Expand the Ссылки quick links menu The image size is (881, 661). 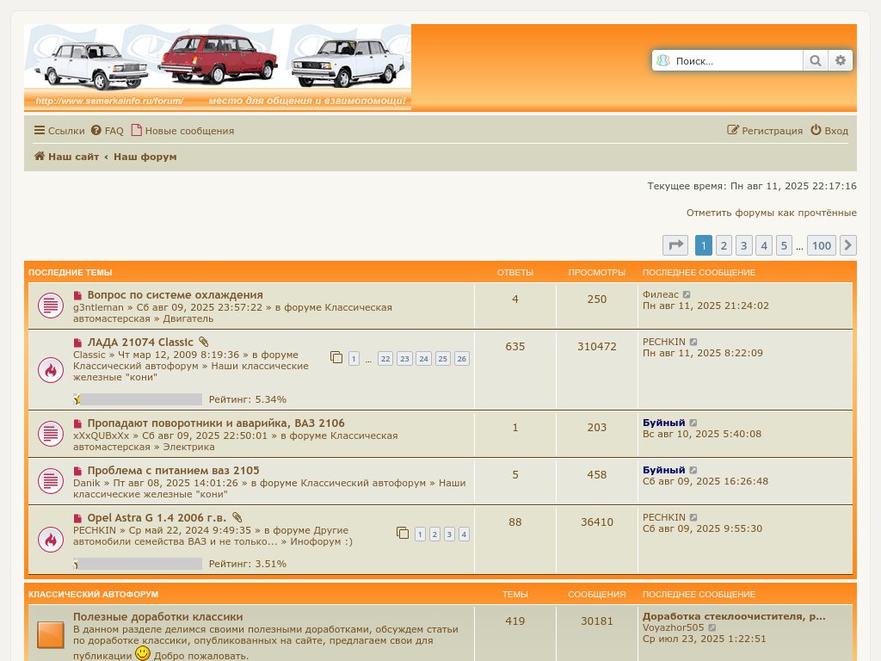59,131
